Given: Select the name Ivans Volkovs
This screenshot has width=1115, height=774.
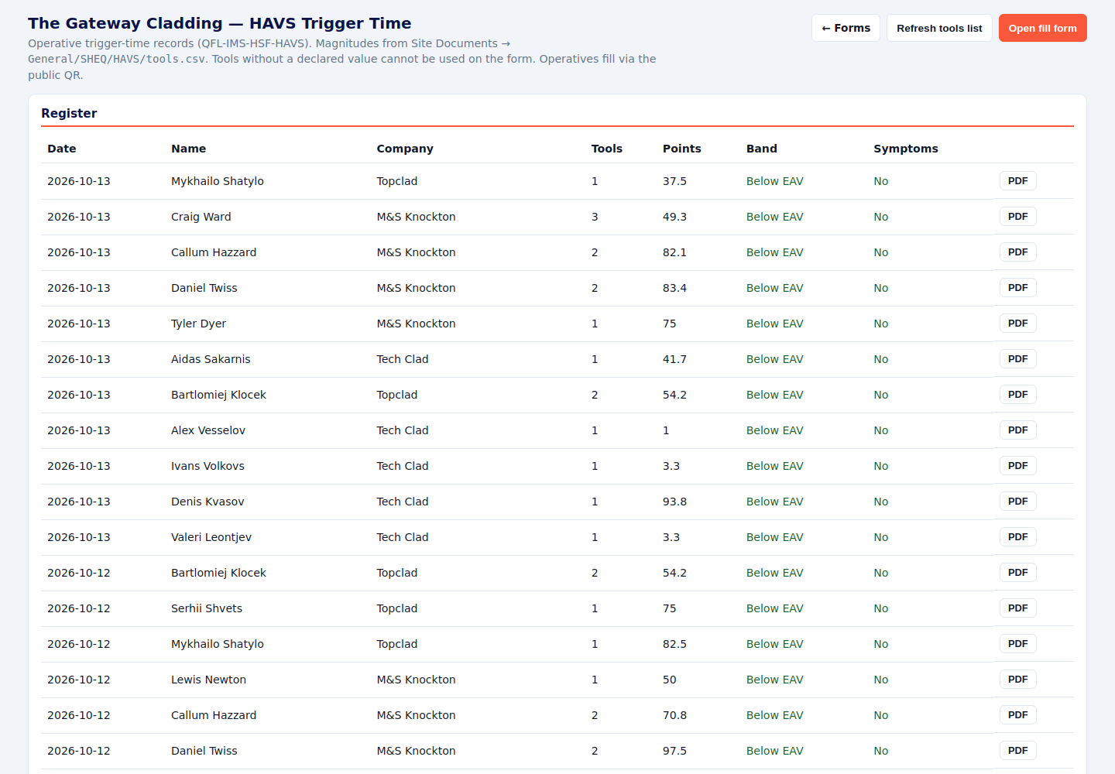Looking at the screenshot, I should [208, 466].
